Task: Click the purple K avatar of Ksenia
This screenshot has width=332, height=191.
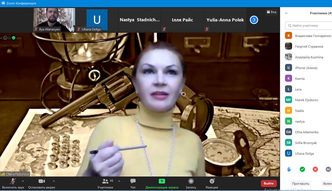Action: [x=289, y=78]
